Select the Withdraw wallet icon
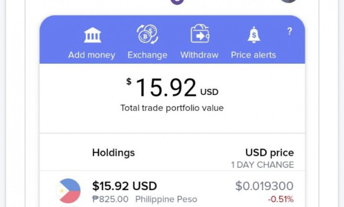The width and height of the screenshot is (344, 207). point(200,34)
